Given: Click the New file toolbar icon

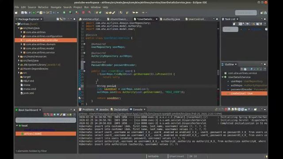Looking at the screenshot, I should click(16, 13).
